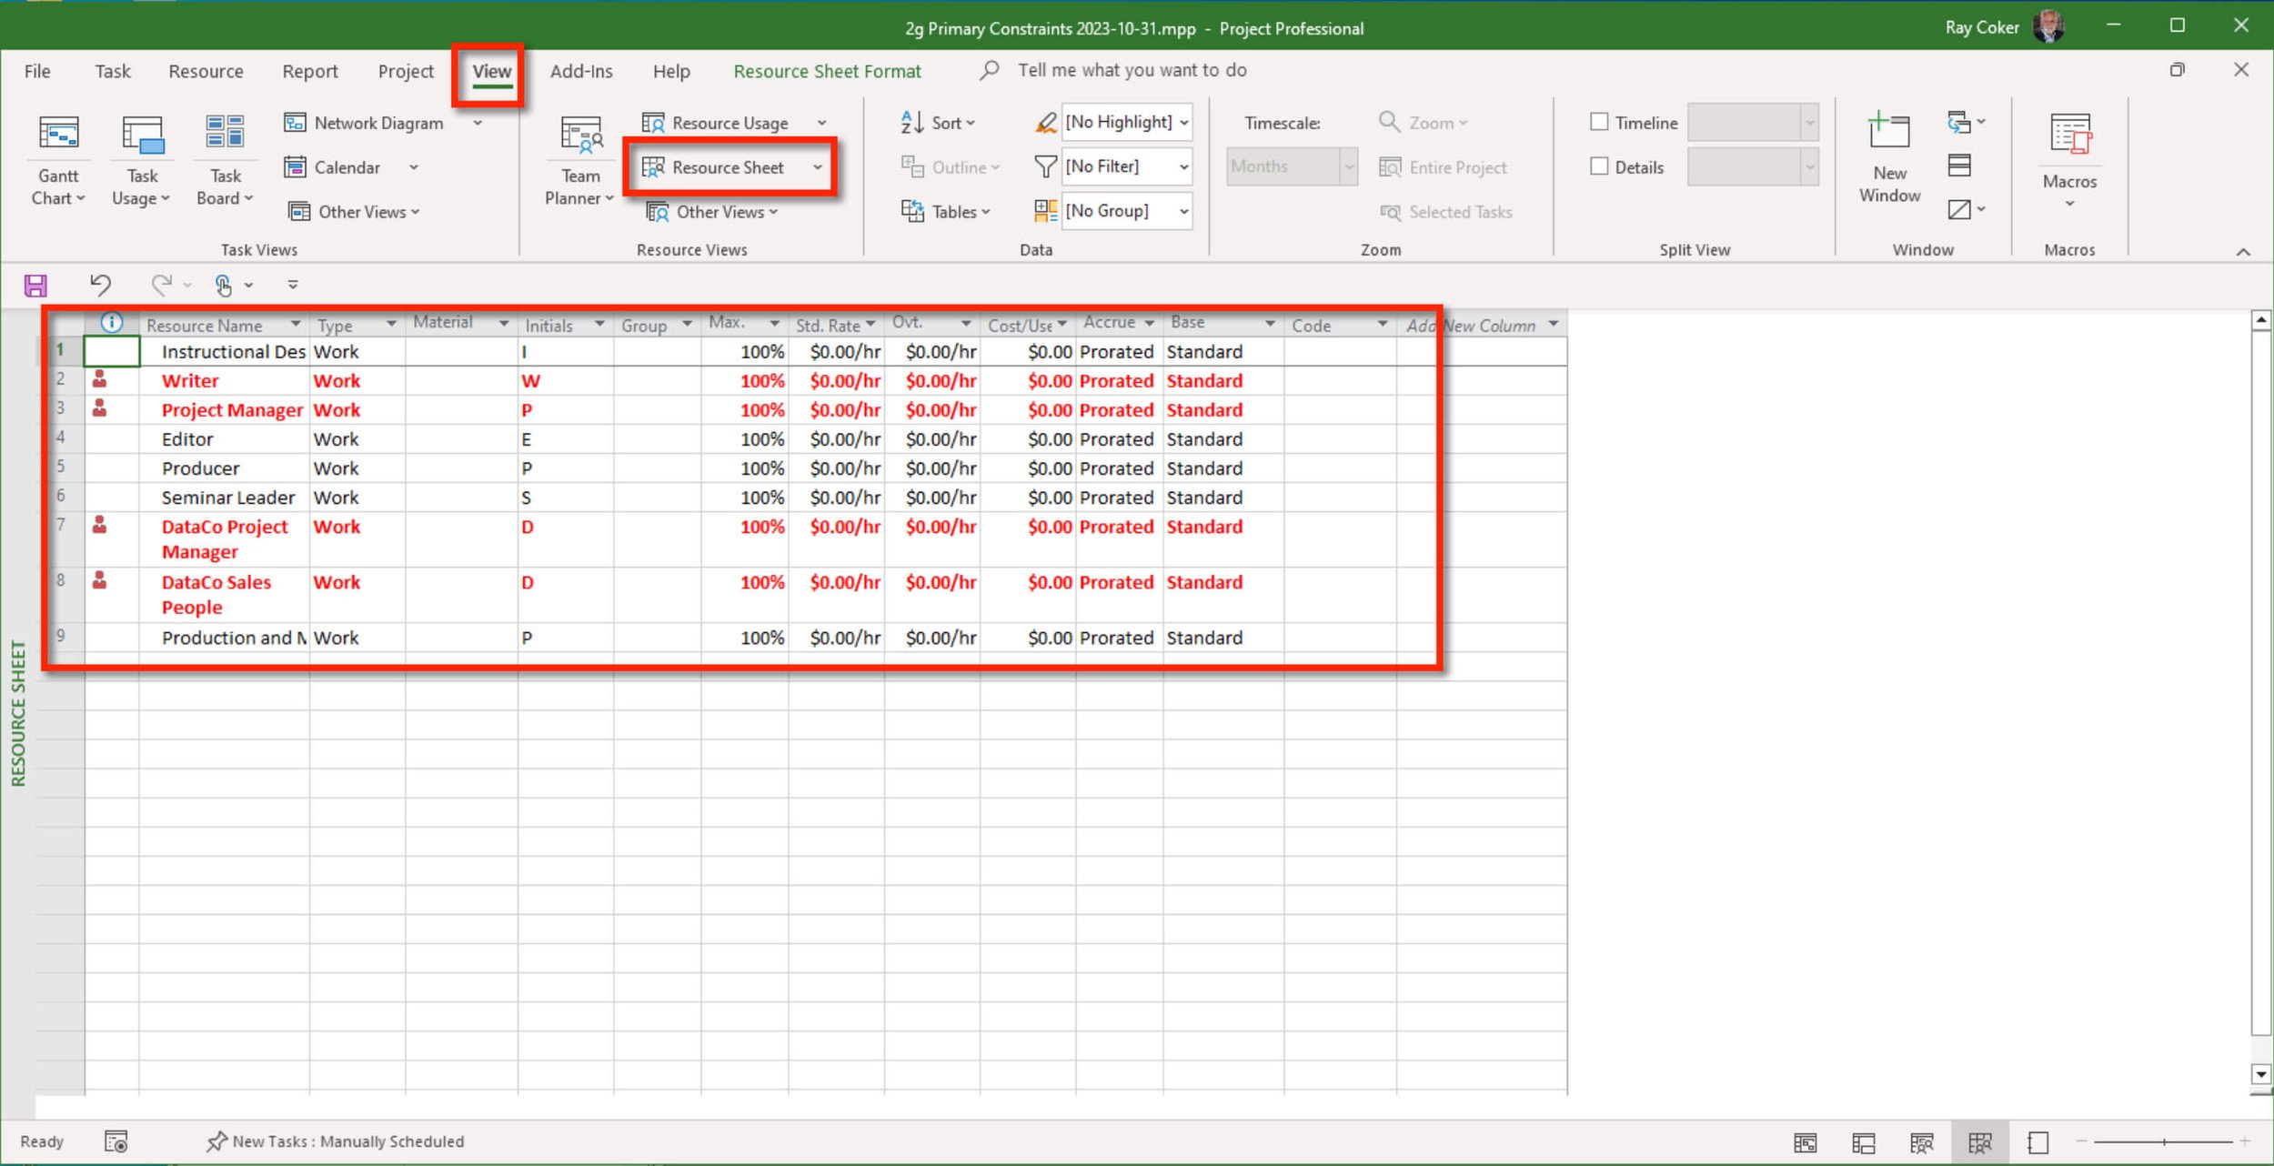Open the Gantt Chart view

(x=58, y=162)
